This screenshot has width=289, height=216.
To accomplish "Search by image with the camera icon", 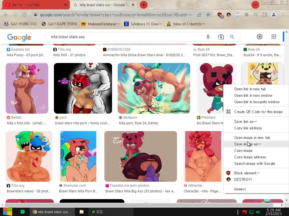I will coord(221,37).
